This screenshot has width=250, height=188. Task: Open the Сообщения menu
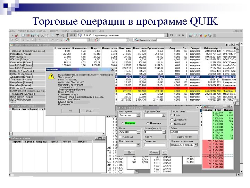[77, 31]
